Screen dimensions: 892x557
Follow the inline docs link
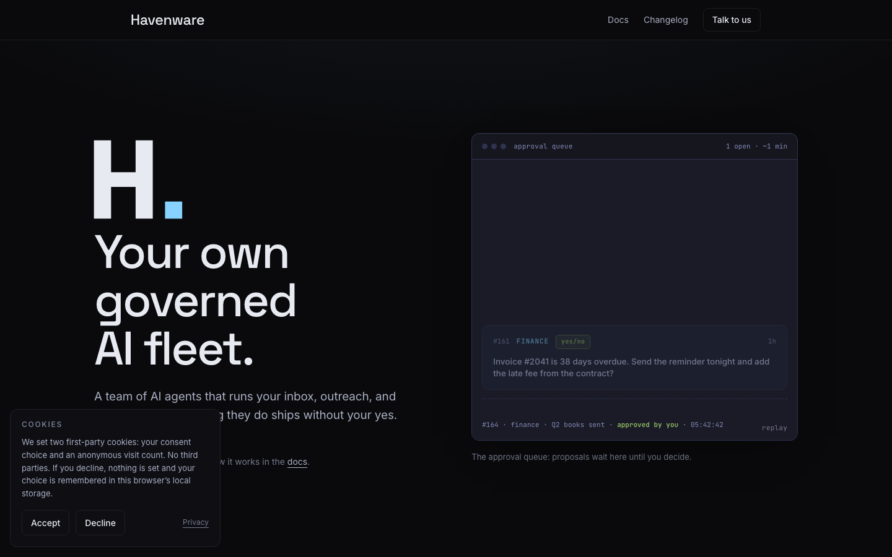(x=297, y=462)
